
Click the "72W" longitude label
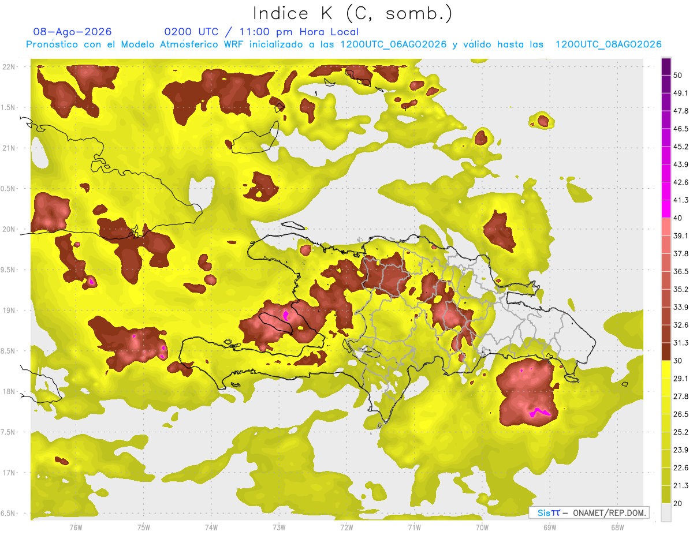[x=346, y=527]
